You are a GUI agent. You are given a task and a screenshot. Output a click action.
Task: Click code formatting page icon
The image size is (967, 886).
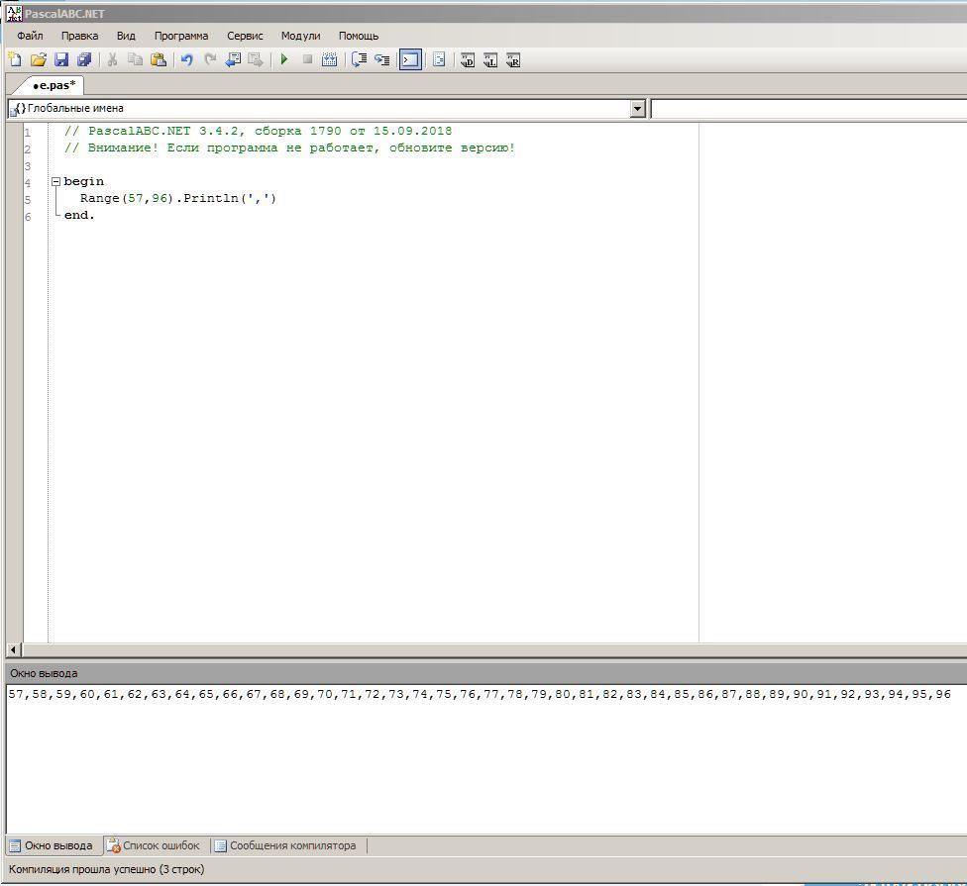[x=439, y=59]
